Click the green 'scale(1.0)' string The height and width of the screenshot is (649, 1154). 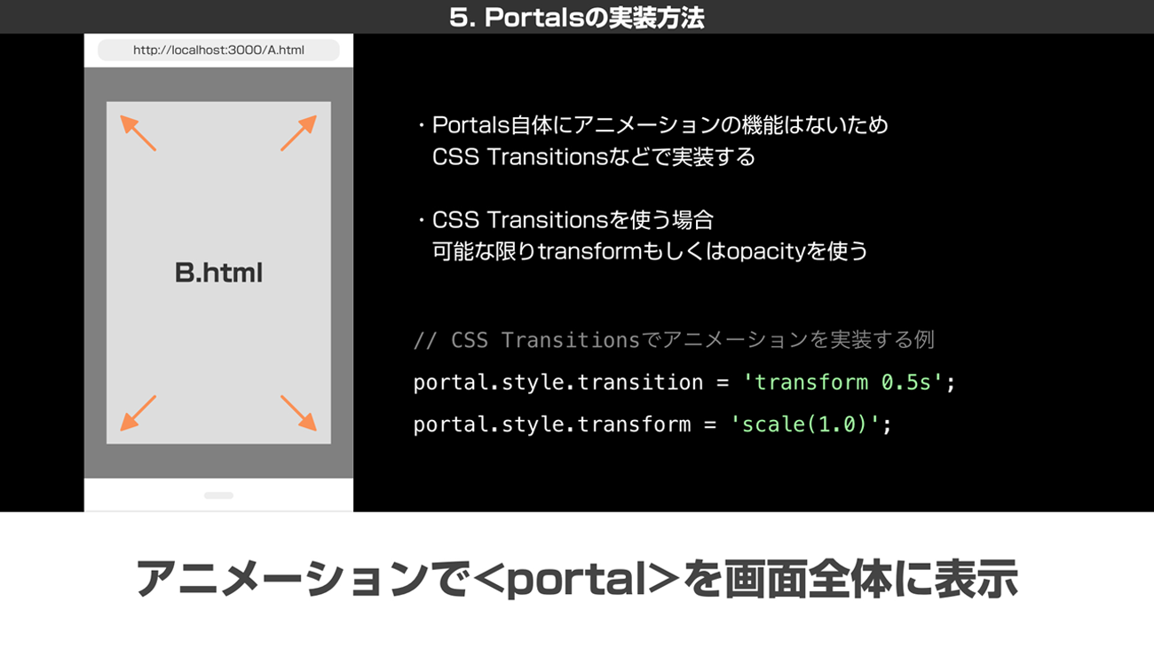point(805,424)
